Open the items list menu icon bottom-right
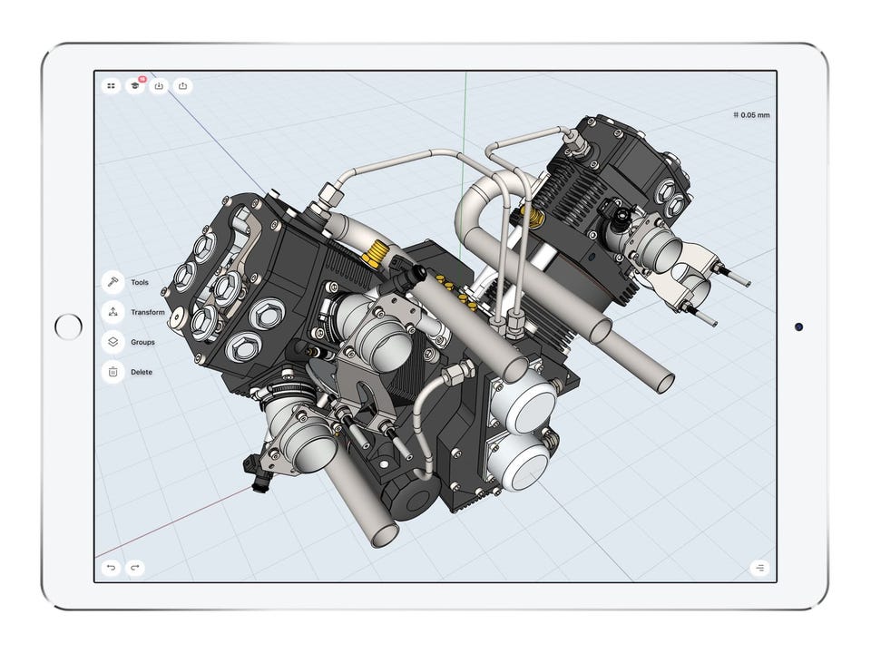This screenshot has width=871, height=653. coord(759,568)
